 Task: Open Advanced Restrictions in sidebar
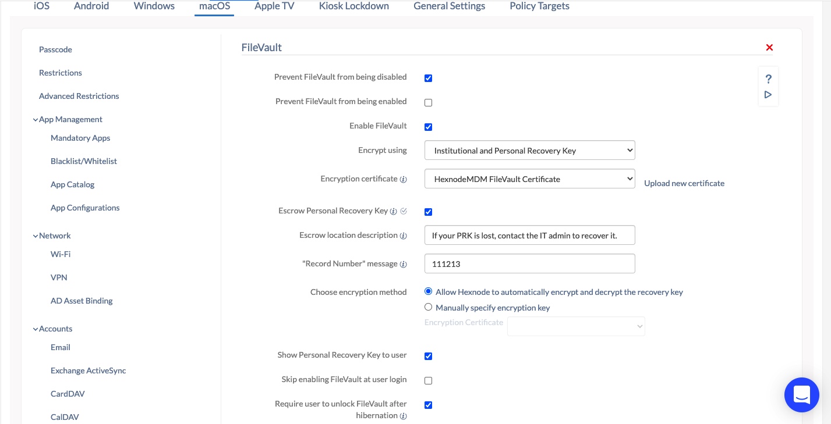(79, 96)
